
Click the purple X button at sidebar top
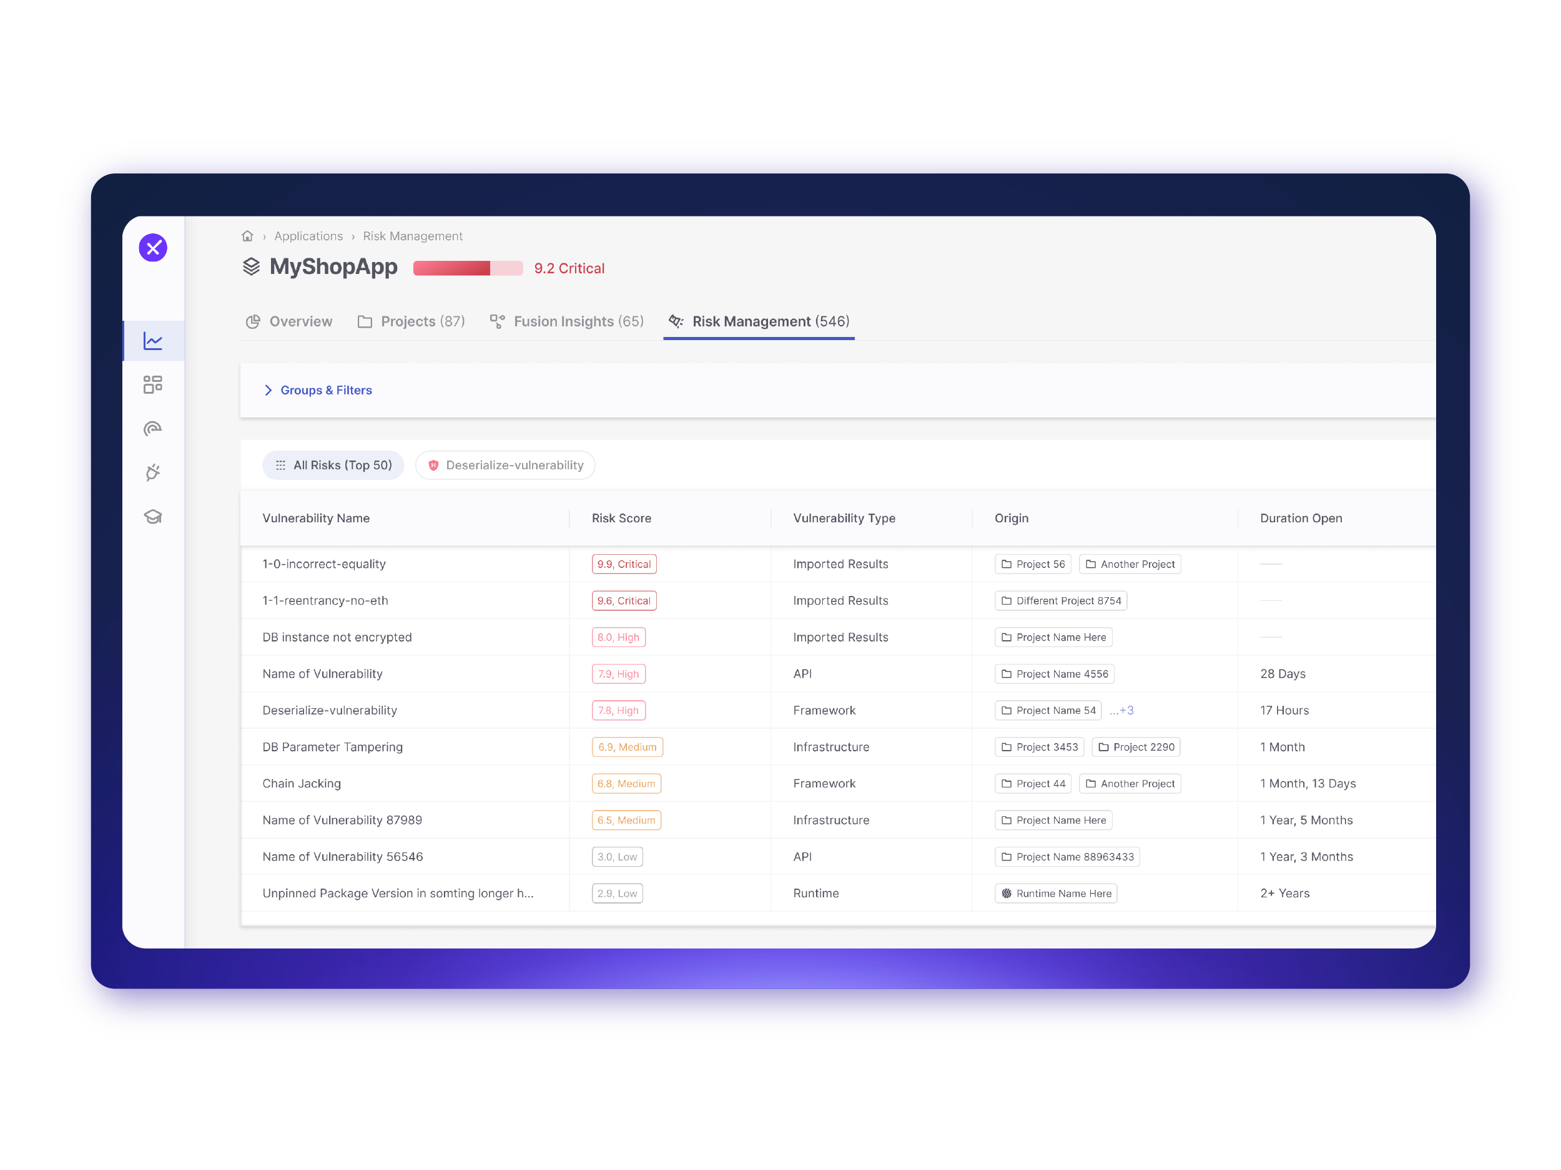coord(153,248)
